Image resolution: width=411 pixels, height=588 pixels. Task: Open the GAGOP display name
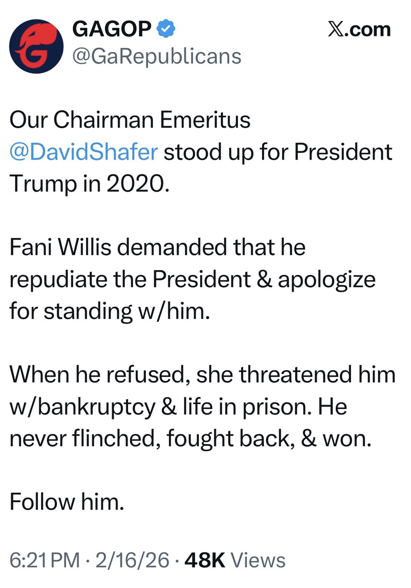click(x=112, y=29)
